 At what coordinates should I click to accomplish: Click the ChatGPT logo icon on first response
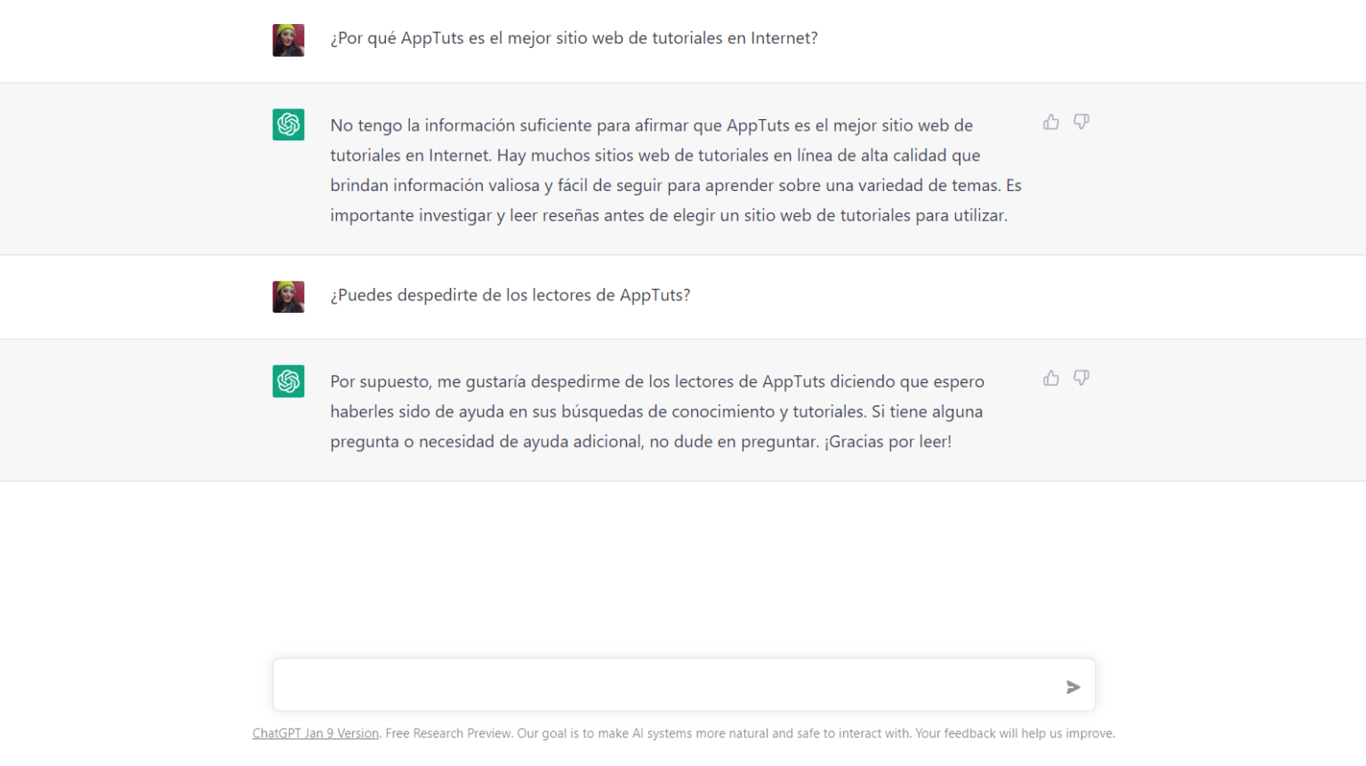[288, 124]
